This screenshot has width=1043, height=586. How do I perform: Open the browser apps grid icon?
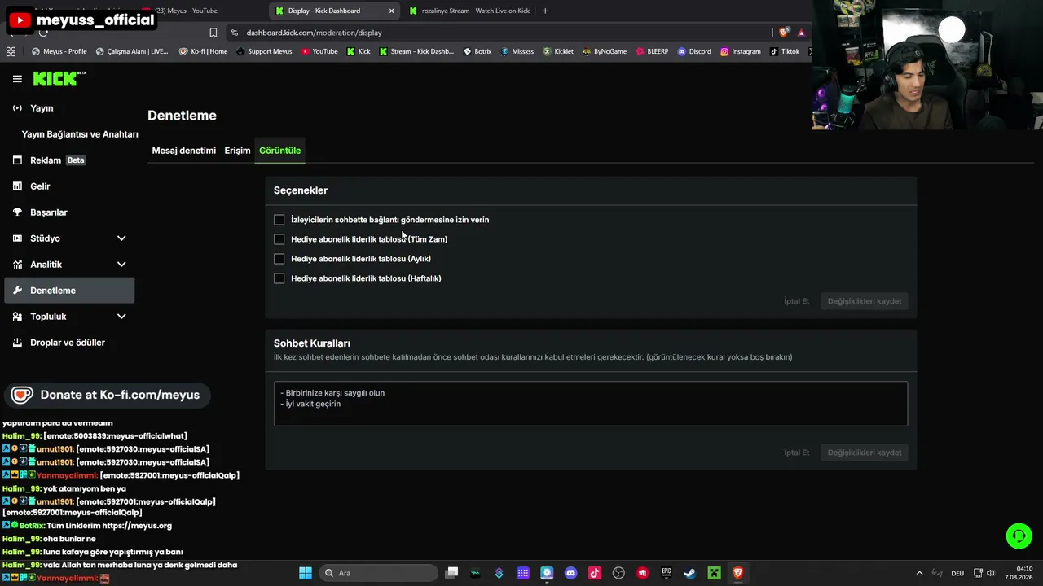click(11, 51)
